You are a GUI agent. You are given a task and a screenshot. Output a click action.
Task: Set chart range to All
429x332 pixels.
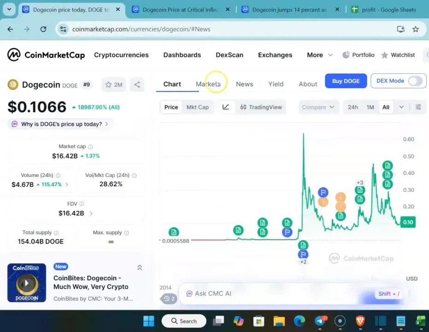click(386, 107)
